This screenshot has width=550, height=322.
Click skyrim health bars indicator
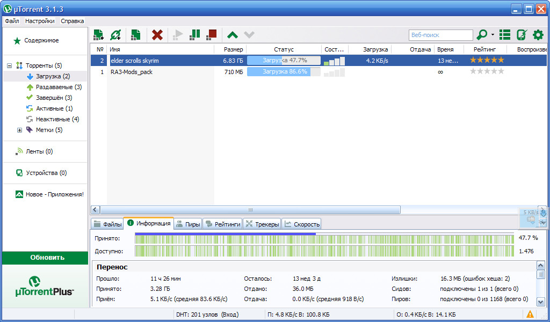coord(334,61)
